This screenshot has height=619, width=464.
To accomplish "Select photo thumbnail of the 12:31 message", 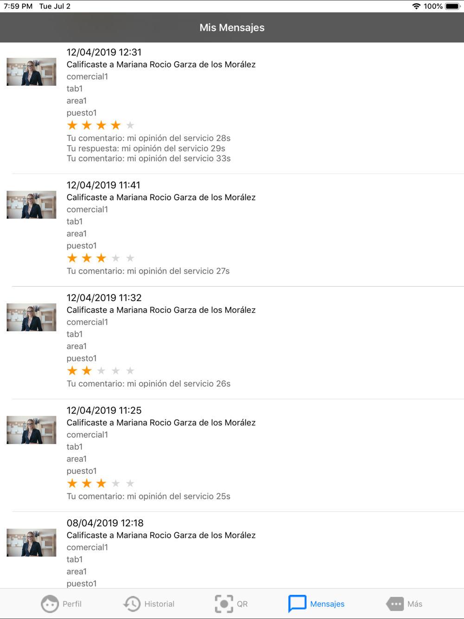I will point(31,72).
